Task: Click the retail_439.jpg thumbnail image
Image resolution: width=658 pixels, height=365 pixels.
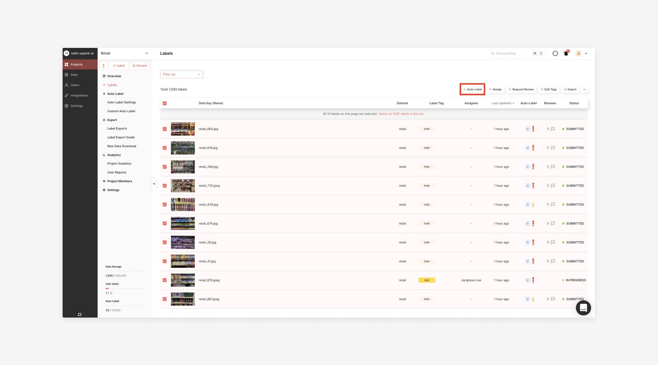Action: pos(183,205)
